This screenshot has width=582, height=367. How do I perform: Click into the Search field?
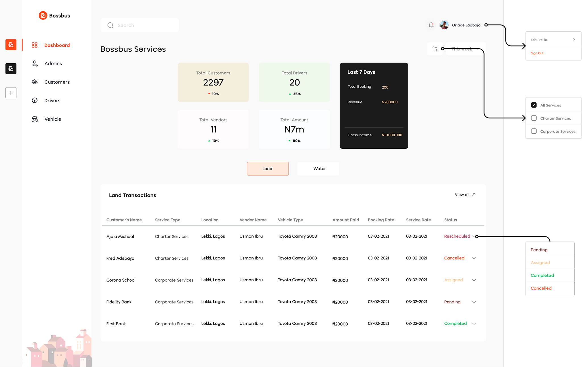140,25
